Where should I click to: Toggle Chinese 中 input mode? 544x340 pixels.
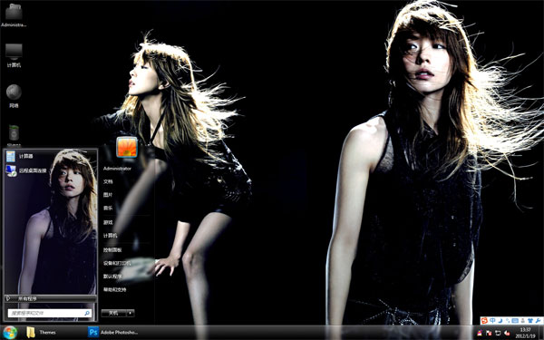coord(492,321)
